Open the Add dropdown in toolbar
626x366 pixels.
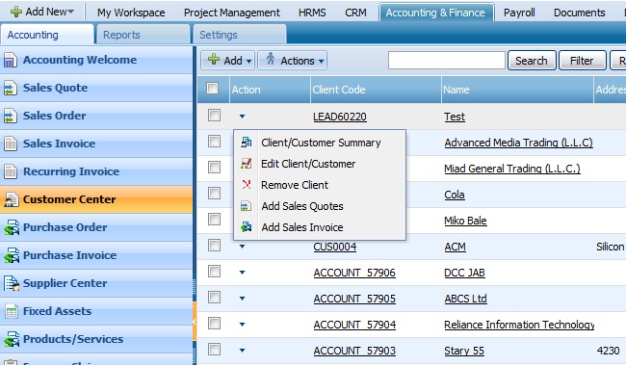click(x=227, y=61)
